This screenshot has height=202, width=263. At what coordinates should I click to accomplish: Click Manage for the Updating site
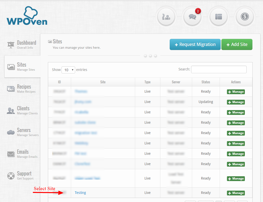pyautogui.click(x=236, y=102)
